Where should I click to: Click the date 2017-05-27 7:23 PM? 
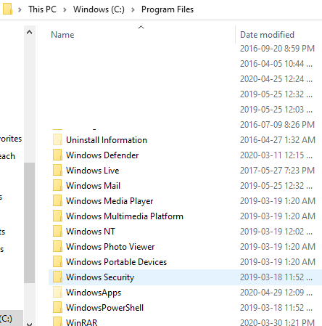(x=277, y=171)
